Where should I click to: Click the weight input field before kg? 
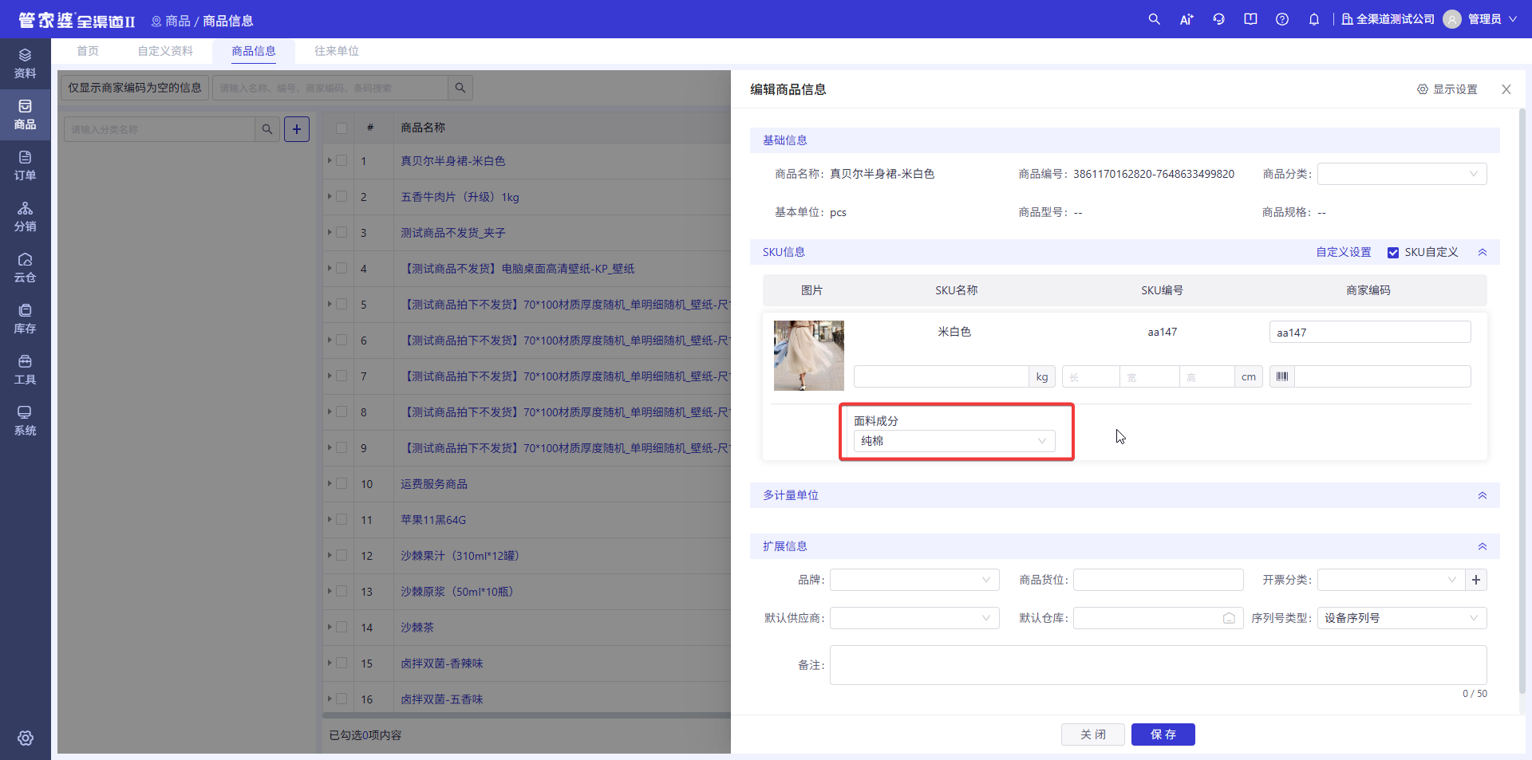click(942, 376)
